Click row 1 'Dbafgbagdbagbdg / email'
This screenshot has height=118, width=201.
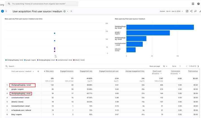coord(21,85)
